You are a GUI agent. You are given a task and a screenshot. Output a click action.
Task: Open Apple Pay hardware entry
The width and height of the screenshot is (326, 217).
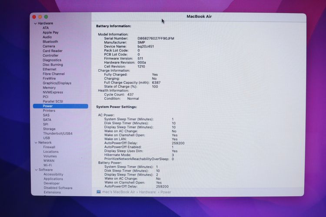(x=50, y=33)
